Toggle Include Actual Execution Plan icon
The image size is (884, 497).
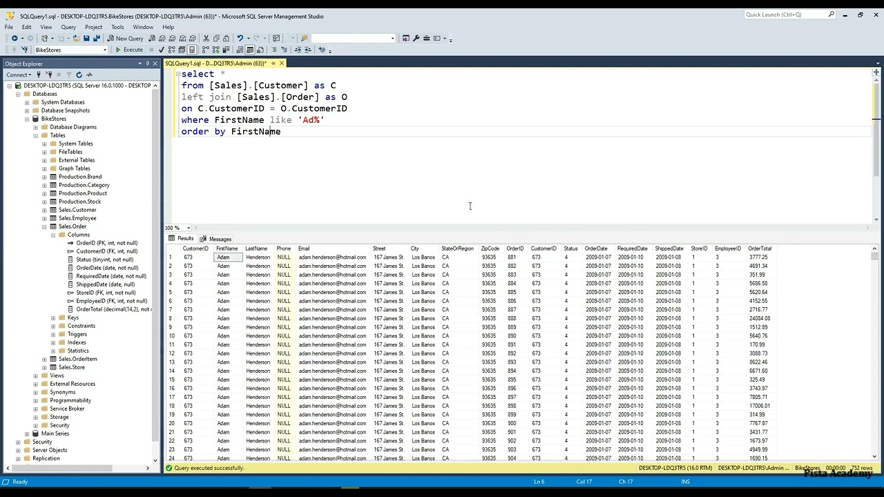(205, 50)
